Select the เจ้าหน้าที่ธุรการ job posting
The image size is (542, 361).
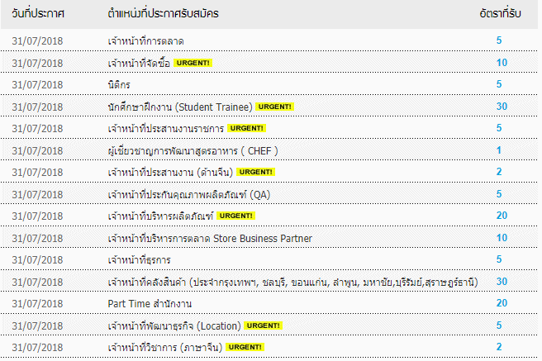coord(140,259)
